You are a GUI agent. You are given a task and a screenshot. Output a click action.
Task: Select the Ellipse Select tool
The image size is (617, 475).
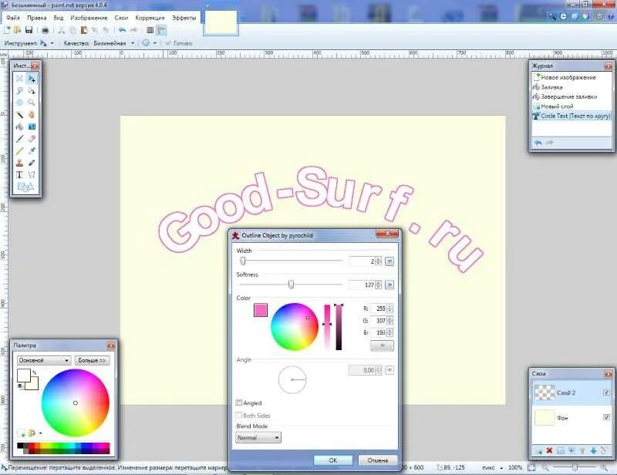19,103
